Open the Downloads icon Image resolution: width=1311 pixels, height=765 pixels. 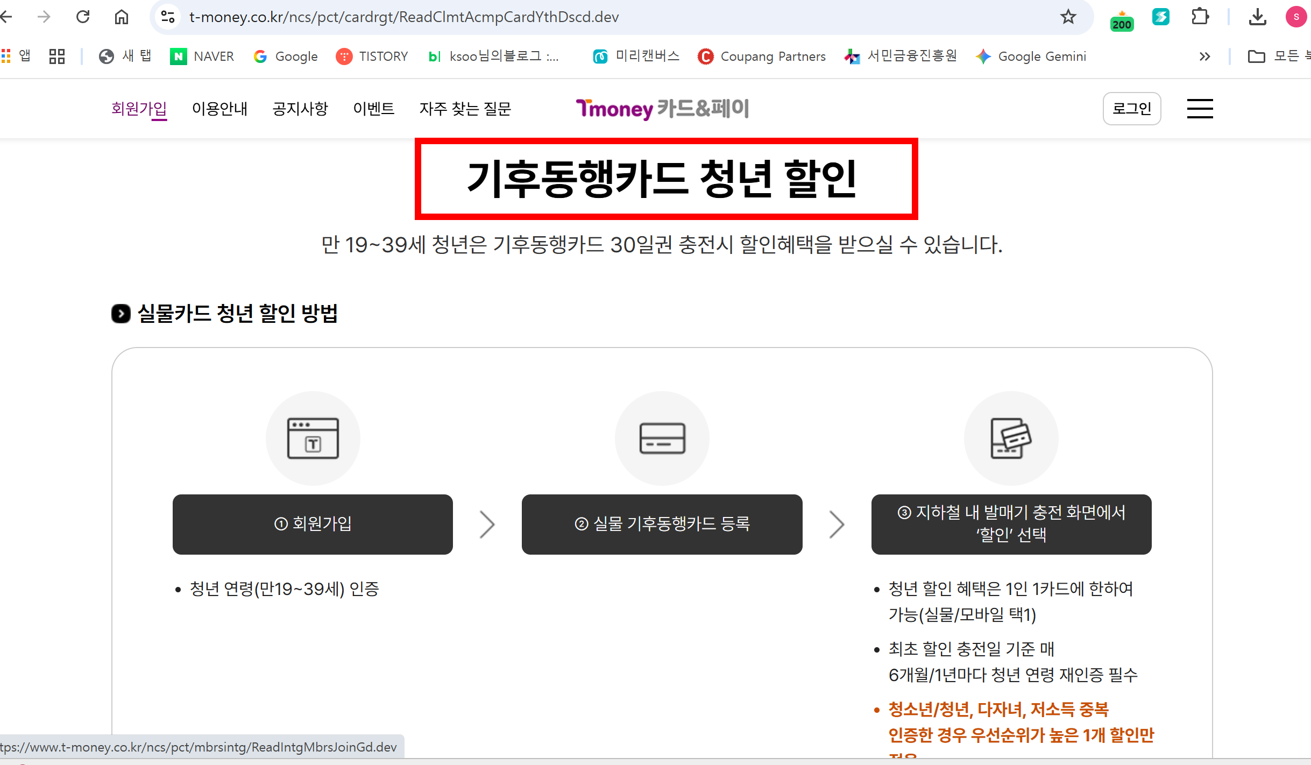pos(1258,17)
